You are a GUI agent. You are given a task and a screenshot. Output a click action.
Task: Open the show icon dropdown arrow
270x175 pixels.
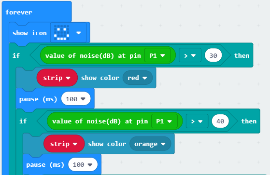point(79,33)
